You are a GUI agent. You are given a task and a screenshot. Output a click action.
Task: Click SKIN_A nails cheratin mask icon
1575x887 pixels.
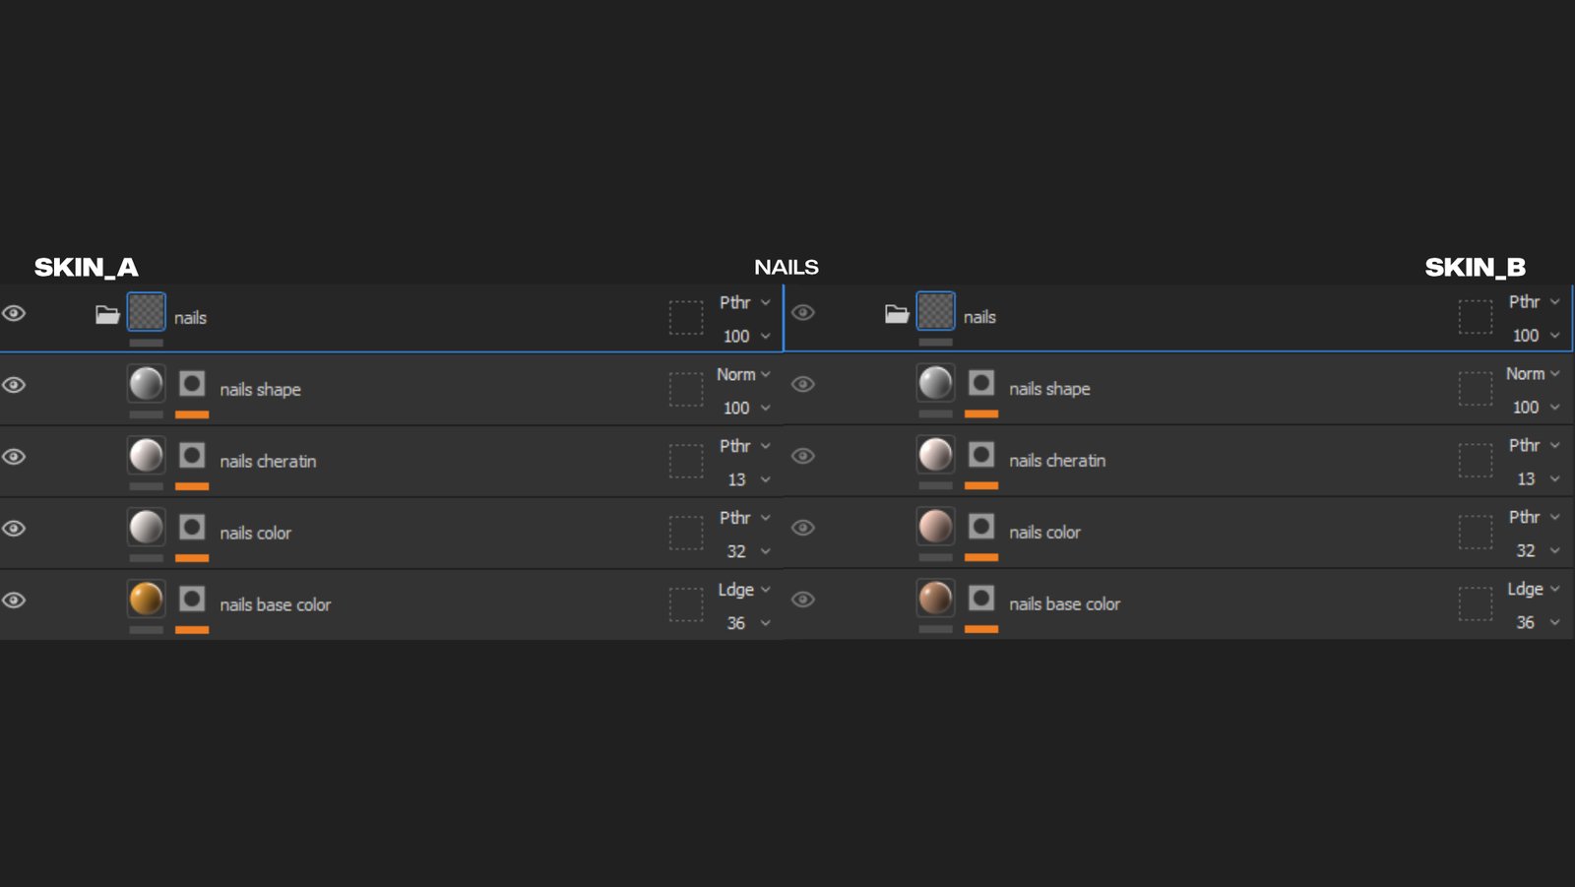click(192, 455)
